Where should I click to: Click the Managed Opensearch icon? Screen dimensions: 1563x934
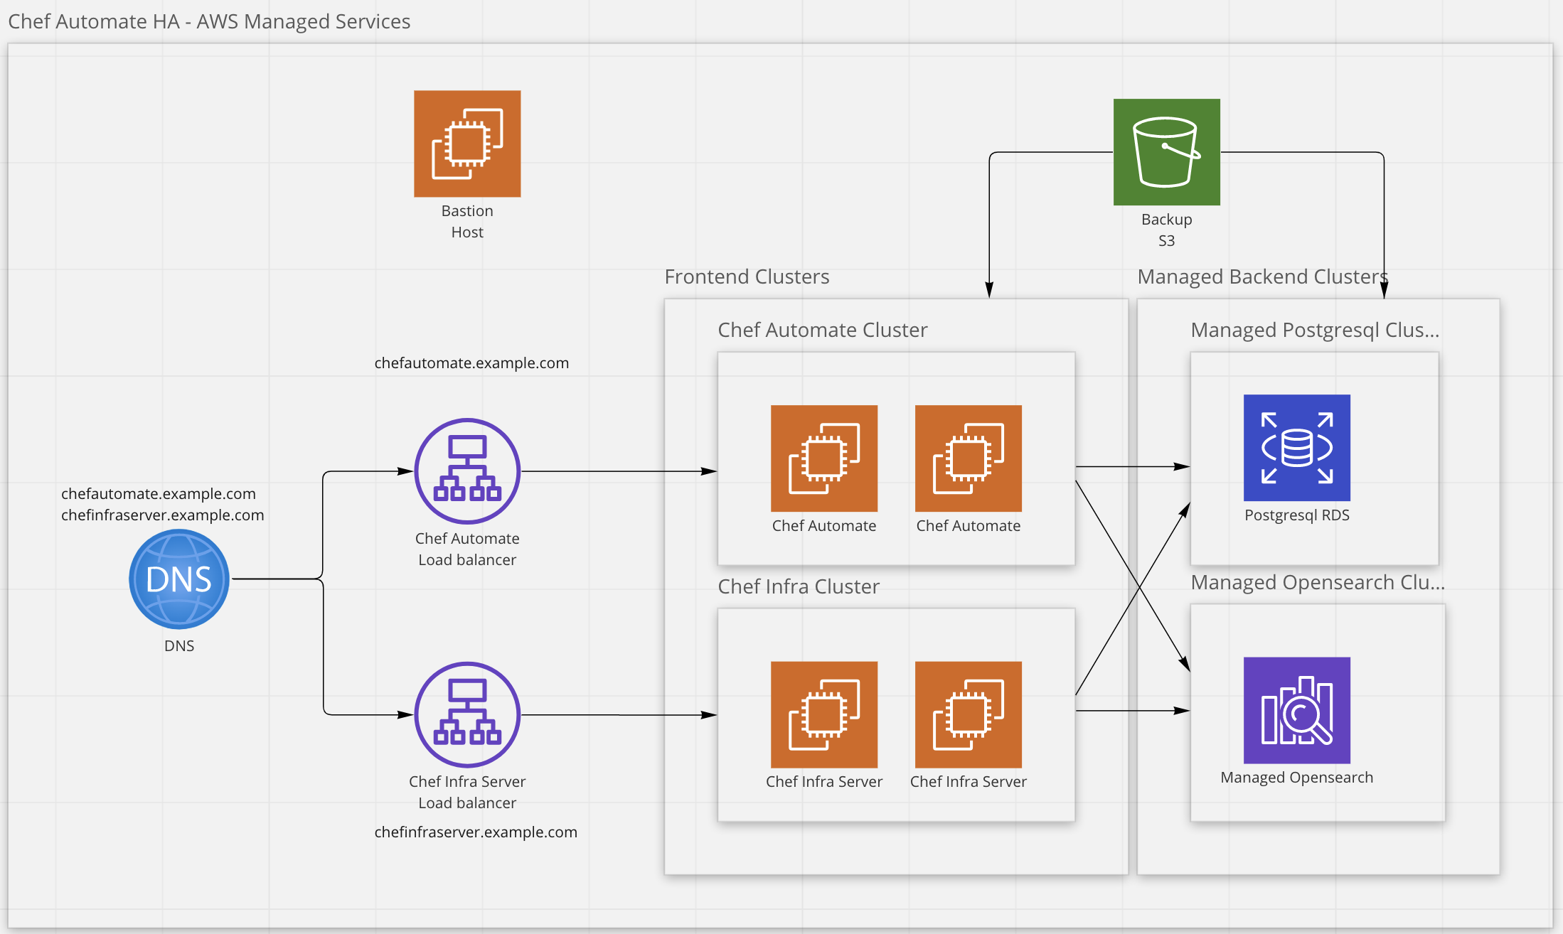click(1297, 711)
